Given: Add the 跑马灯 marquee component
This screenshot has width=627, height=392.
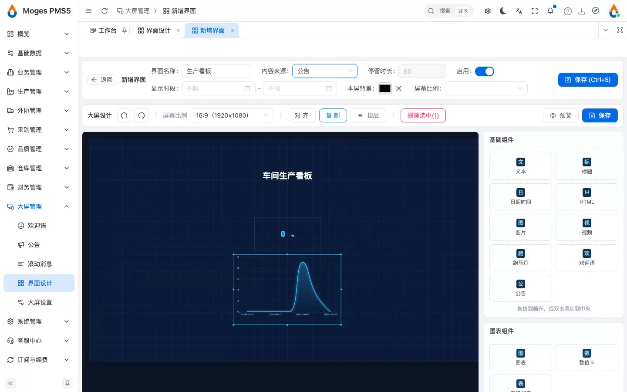Looking at the screenshot, I should click(521, 258).
